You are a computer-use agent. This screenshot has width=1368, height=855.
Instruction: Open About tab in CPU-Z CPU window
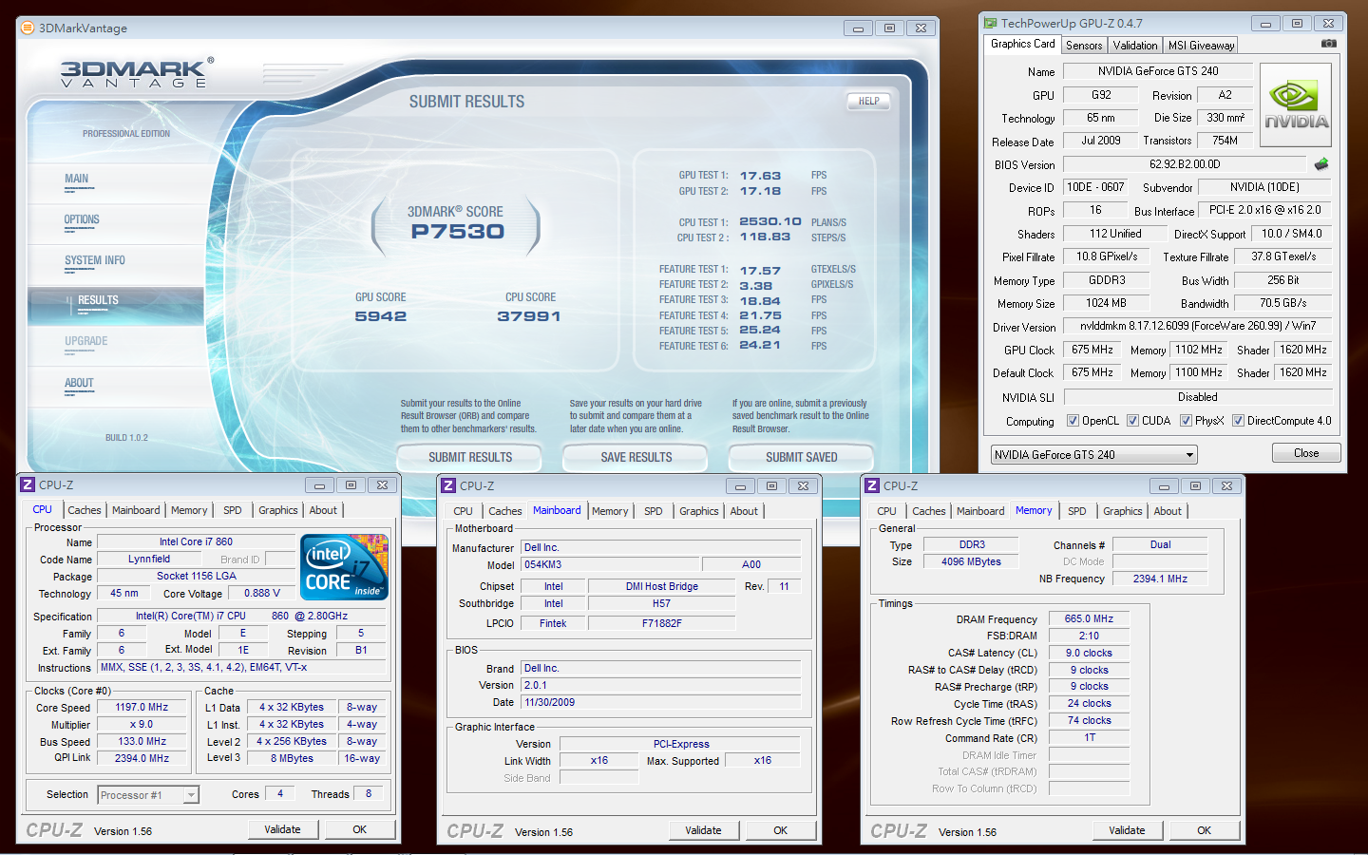coord(323,510)
